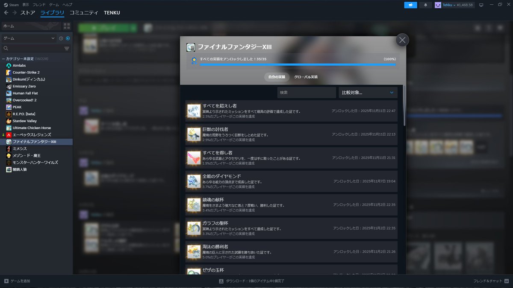Click the モンスターハンターワイルズ game icon

pyautogui.click(x=9, y=163)
